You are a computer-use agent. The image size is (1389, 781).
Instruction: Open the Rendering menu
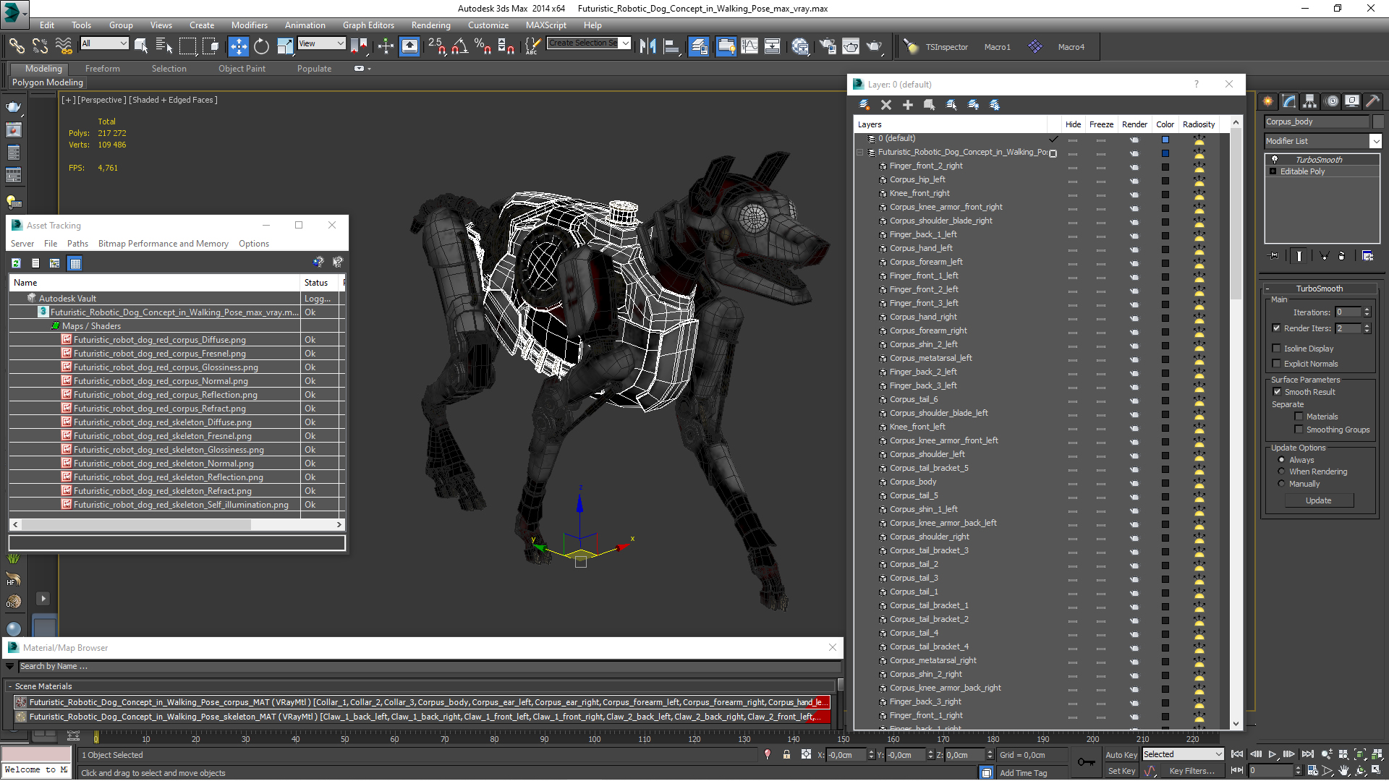[430, 25]
